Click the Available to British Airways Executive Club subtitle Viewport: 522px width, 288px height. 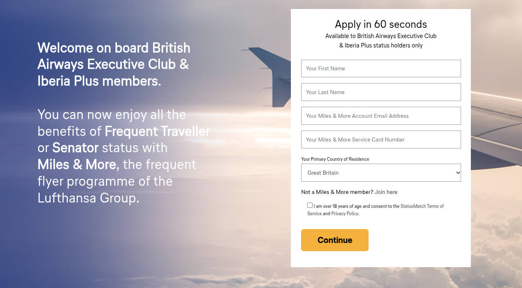(x=380, y=36)
